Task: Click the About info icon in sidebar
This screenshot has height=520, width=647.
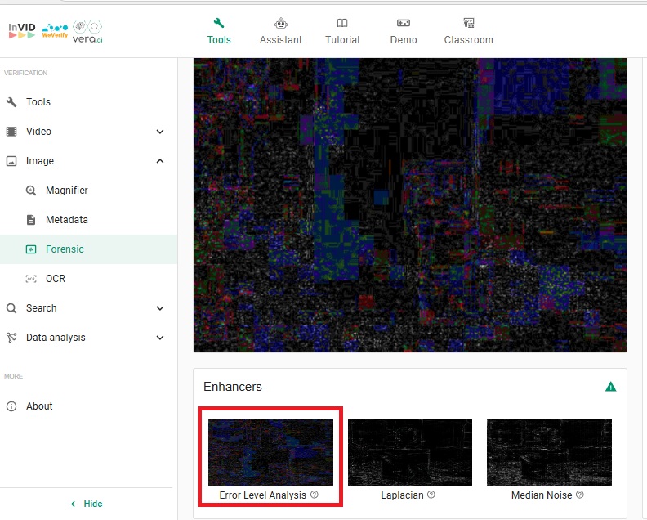Action: [x=11, y=406]
